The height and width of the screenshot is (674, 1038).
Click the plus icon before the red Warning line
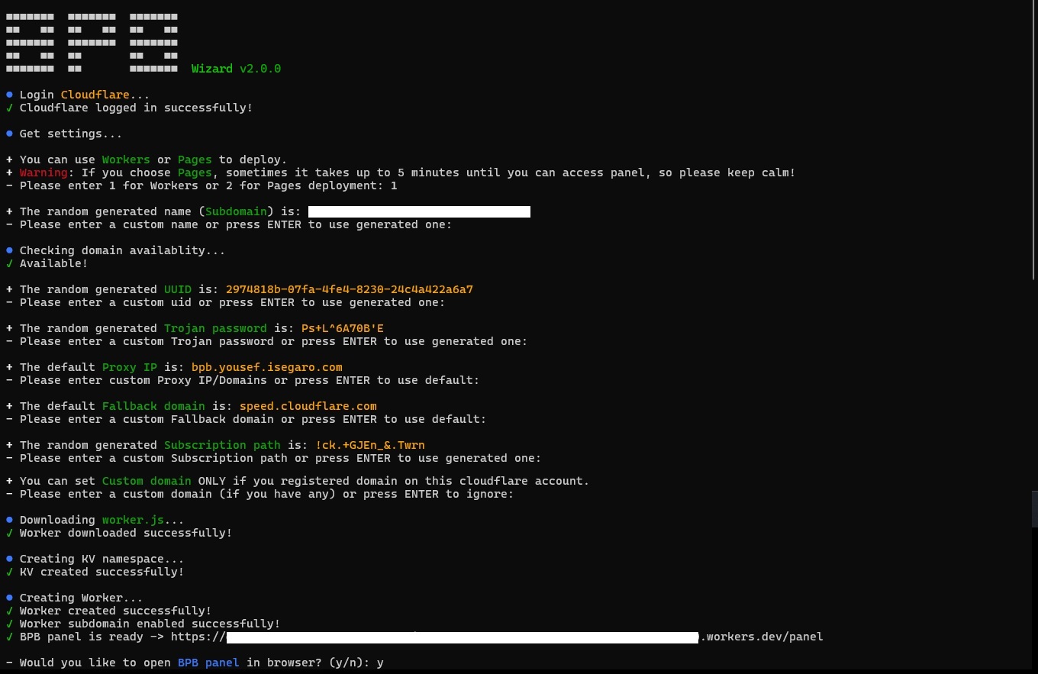(x=9, y=172)
